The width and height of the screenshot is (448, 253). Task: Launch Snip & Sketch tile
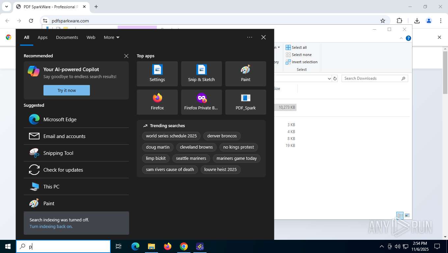[201, 74]
